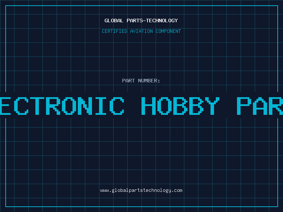
Task: Click the letter H of HOBBY
Action: pyautogui.click(x=148, y=106)
